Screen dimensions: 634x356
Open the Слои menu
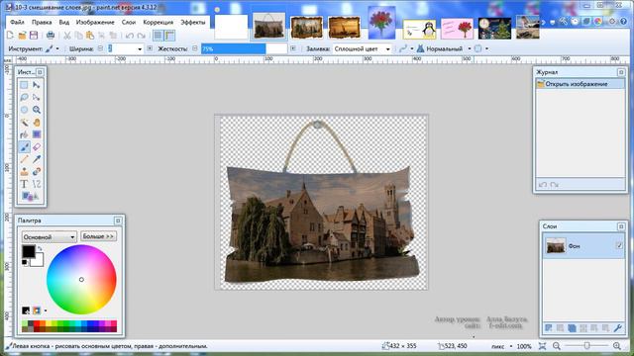129,22
